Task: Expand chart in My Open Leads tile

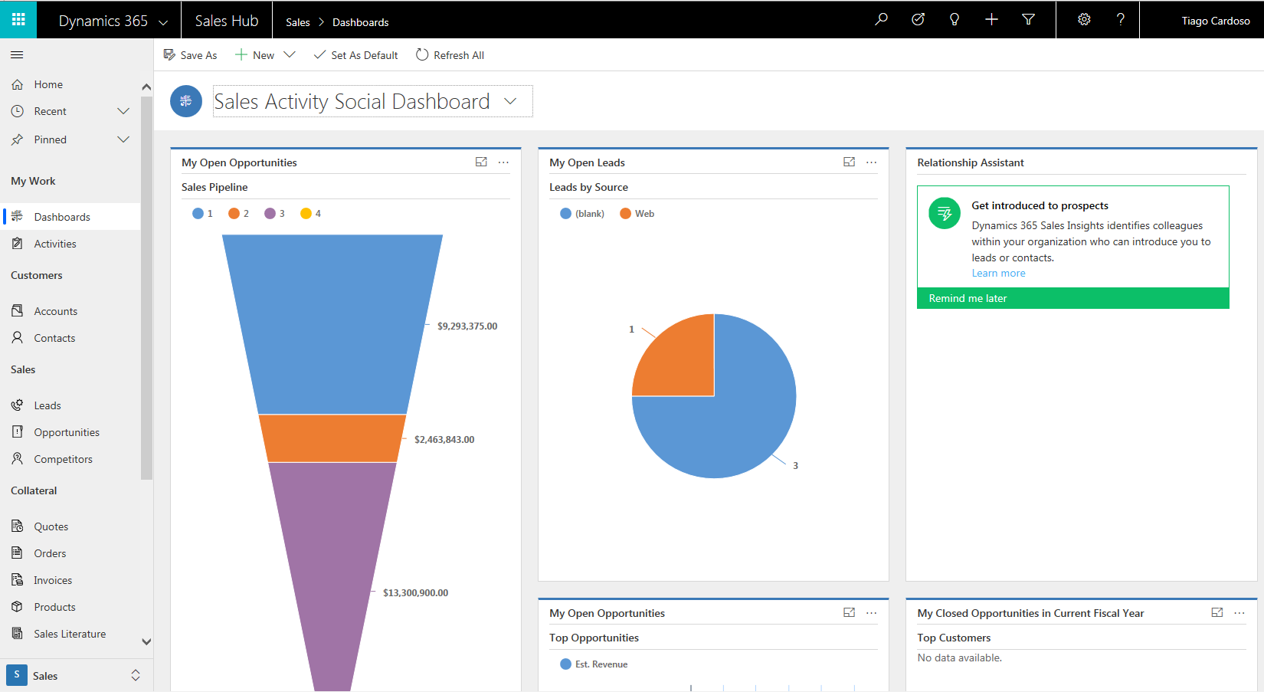Action: [849, 162]
